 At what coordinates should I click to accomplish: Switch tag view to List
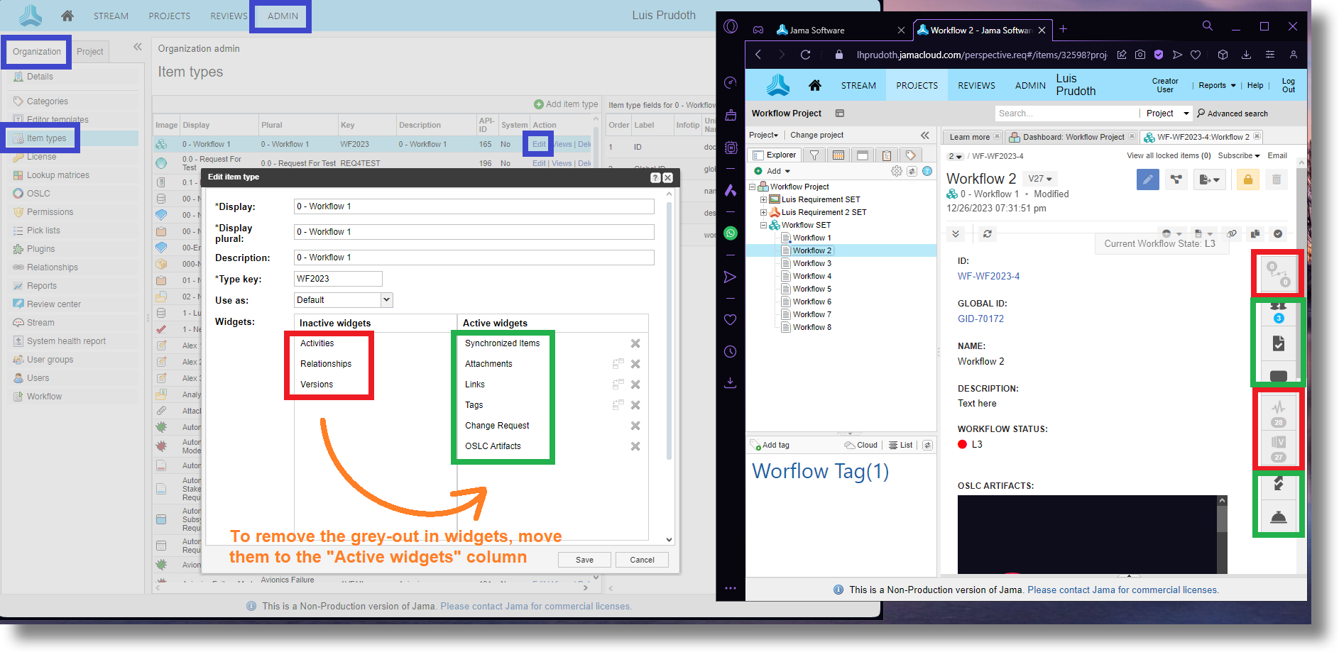point(900,446)
